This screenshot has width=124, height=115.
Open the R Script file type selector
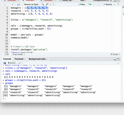tap(115, 54)
